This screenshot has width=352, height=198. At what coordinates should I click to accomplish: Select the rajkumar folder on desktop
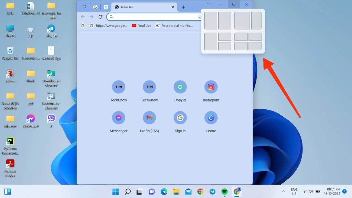click(x=10, y=121)
